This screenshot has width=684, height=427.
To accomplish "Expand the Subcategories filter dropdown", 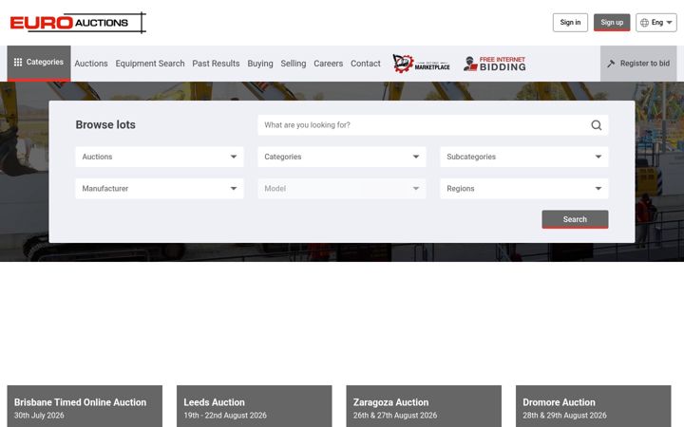I will click(523, 157).
